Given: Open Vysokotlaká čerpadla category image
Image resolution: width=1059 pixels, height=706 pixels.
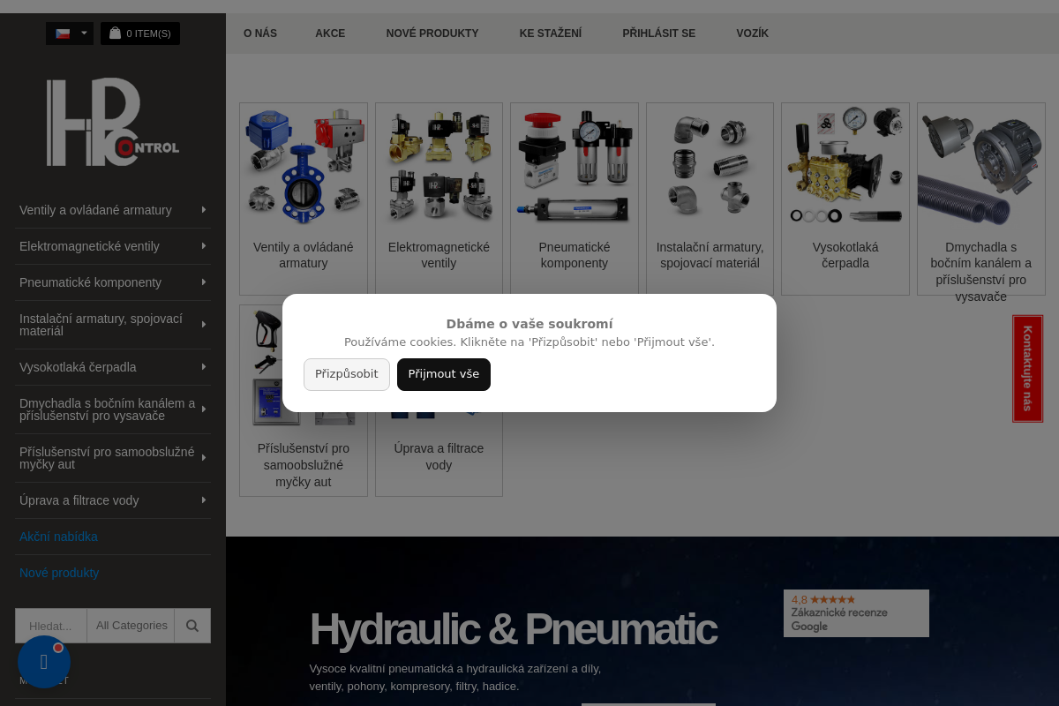Looking at the screenshot, I should (845, 166).
